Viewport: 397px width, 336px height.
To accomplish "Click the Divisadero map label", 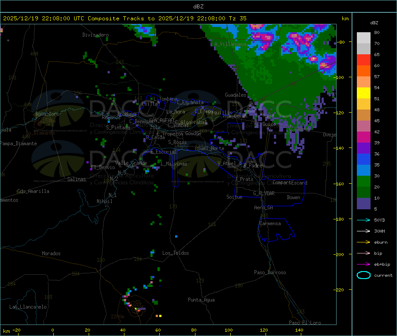I will [x=95, y=35].
